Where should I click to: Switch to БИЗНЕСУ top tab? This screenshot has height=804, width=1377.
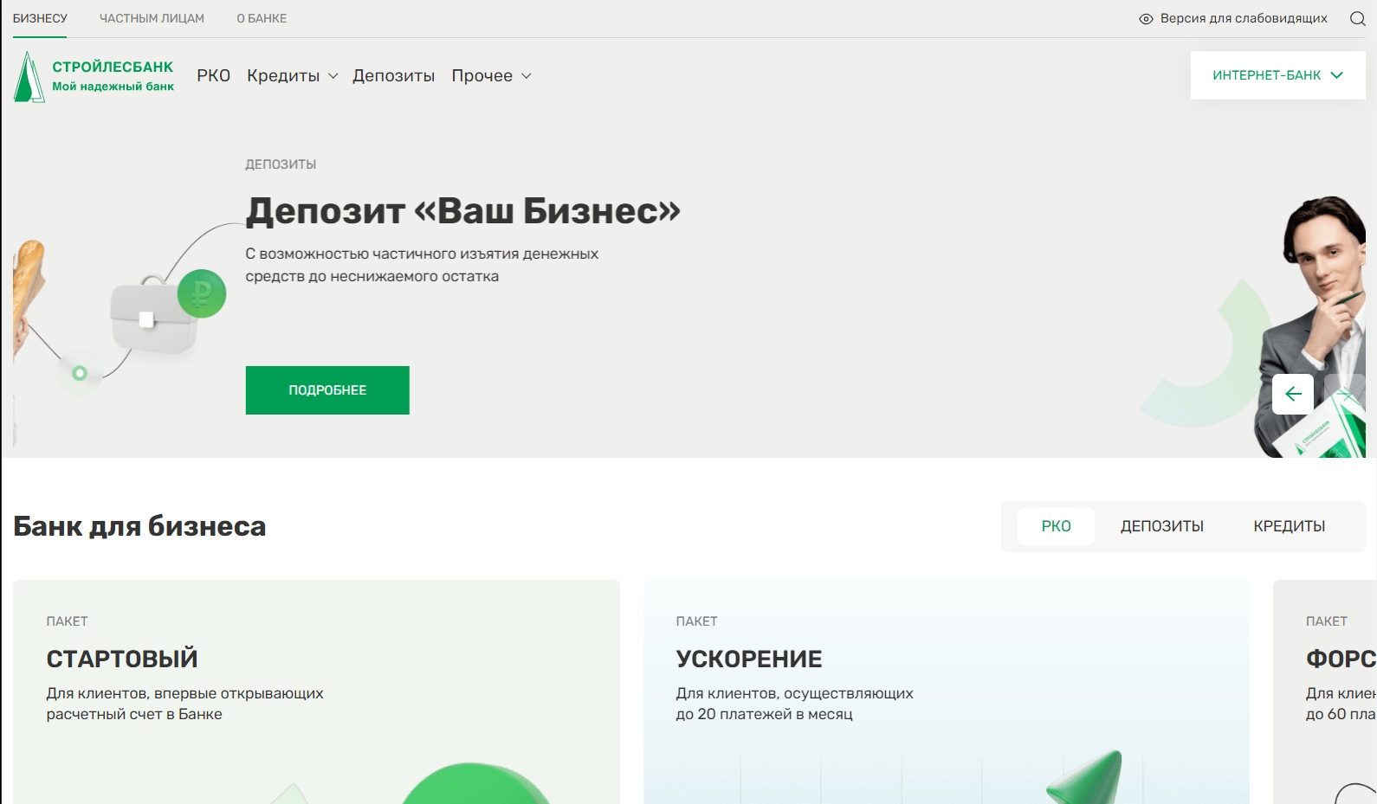pos(40,18)
